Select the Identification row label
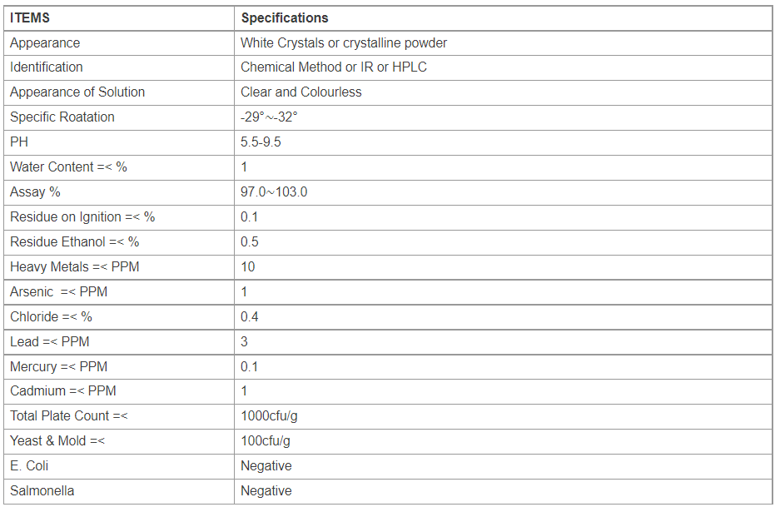 (47, 67)
